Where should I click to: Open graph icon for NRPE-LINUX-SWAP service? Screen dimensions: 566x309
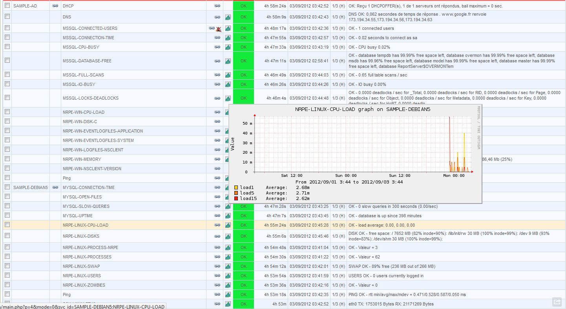pos(228,267)
